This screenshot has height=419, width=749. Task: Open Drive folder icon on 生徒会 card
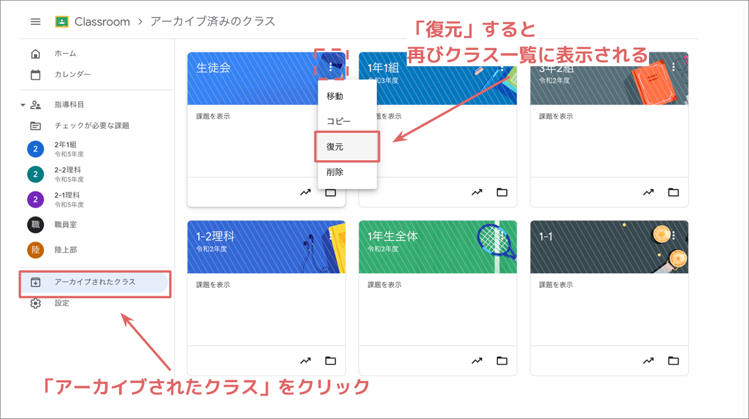coord(331,192)
